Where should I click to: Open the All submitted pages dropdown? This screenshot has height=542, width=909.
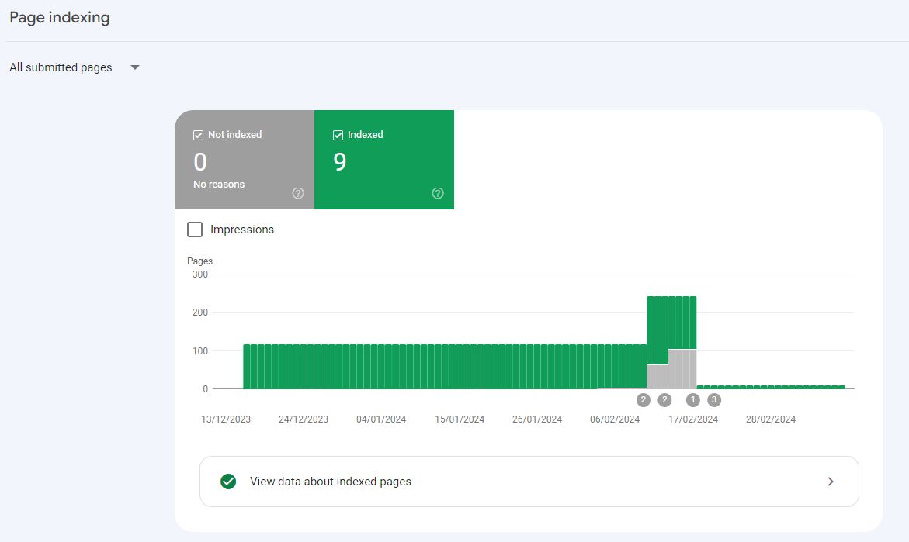(75, 67)
